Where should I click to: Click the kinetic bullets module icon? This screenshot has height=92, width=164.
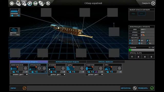[x=14, y=68]
